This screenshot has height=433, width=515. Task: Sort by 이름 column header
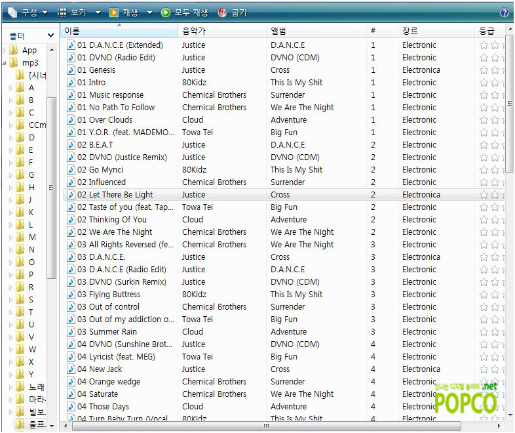(119, 31)
